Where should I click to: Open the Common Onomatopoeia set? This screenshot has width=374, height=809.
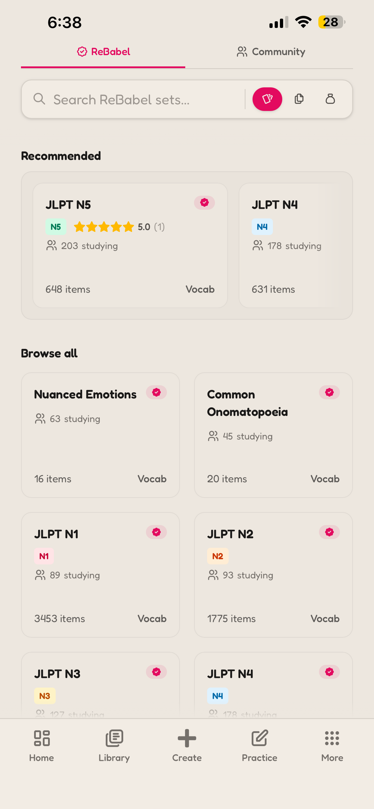tap(273, 435)
